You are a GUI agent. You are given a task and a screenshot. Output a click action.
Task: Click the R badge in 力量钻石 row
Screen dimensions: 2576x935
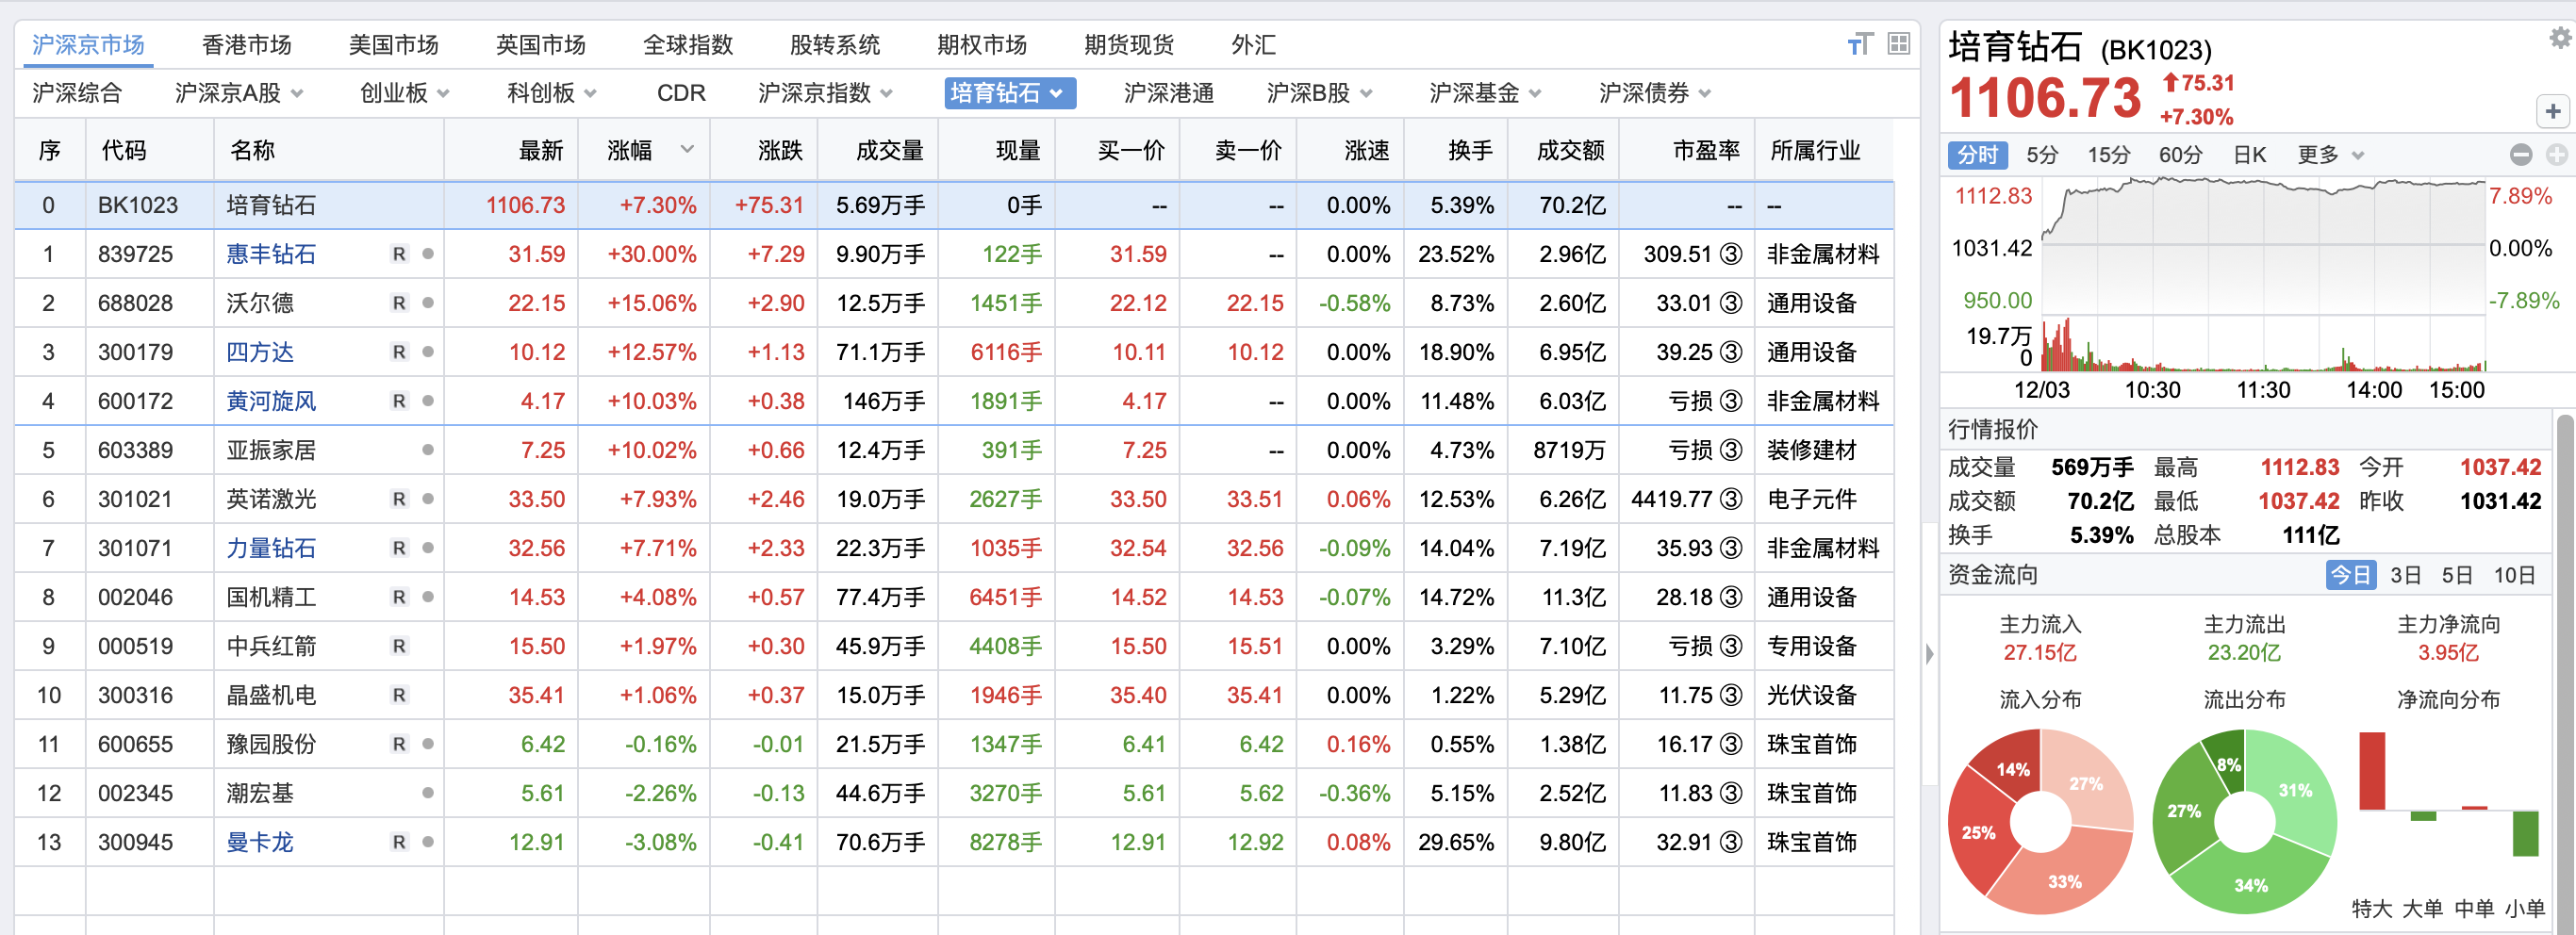point(399,548)
